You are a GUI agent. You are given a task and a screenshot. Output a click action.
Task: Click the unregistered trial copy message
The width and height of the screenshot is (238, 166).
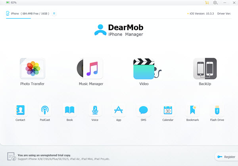[x=44, y=155]
